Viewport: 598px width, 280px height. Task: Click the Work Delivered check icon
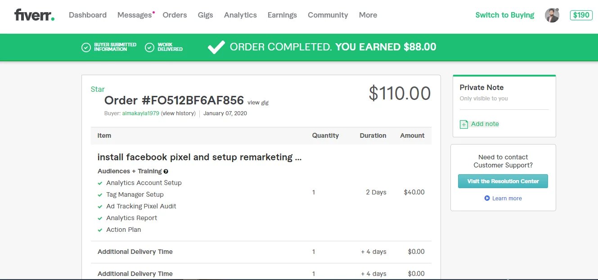point(150,47)
